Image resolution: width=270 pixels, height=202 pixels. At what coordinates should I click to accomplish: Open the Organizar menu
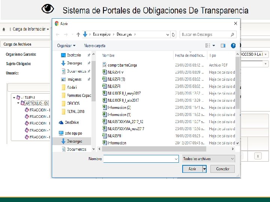click(66, 46)
